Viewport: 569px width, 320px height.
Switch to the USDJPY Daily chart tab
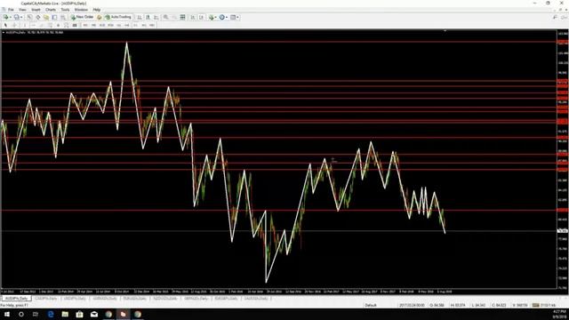75,299
